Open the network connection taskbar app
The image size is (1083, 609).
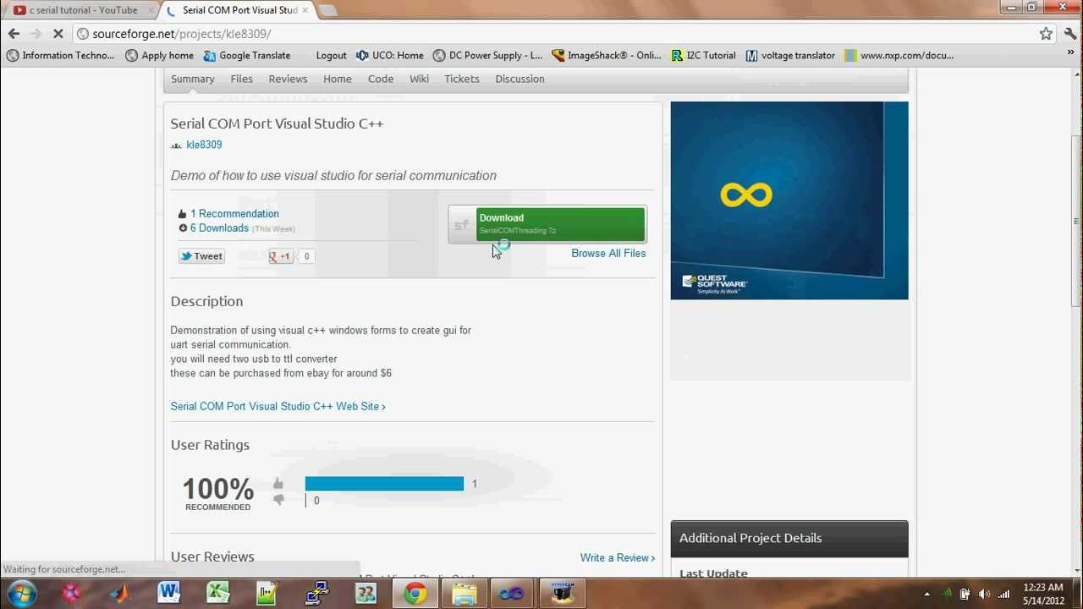(x=316, y=593)
